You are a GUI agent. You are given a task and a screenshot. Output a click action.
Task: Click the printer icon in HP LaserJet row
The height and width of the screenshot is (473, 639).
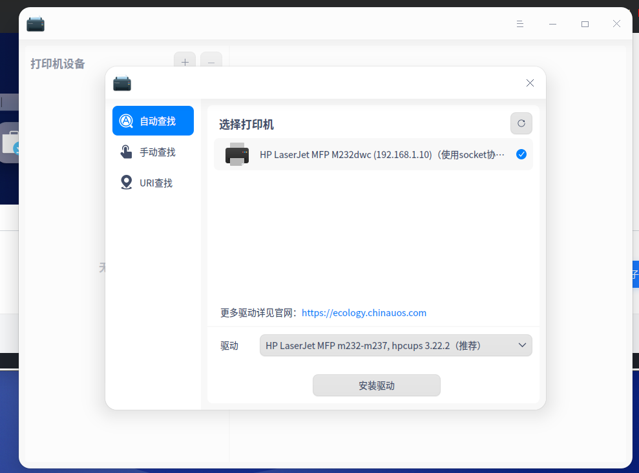point(237,154)
